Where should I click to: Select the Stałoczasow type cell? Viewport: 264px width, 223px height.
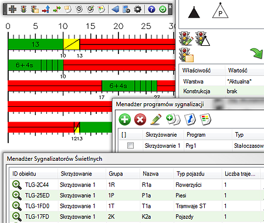click(x=248, y=146)
